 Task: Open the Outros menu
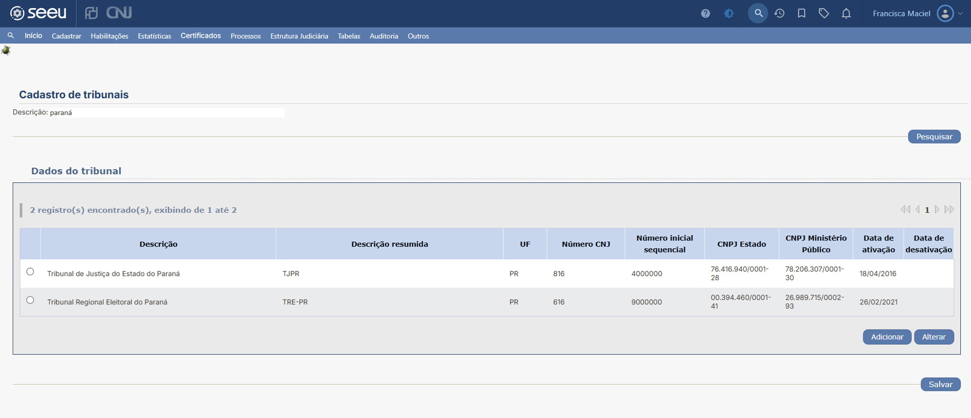click(x=418, y=36)
